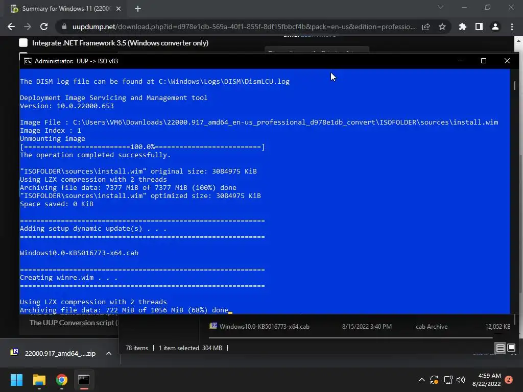Click the site lock icon
Image resolution: width=523 pixels, height=392 pixels.
64,27
